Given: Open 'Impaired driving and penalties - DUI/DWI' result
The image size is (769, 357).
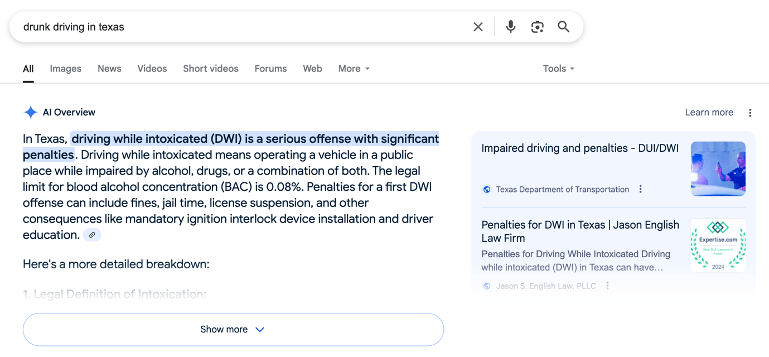Looking at the screenshot, I should [x=580, y=148].
